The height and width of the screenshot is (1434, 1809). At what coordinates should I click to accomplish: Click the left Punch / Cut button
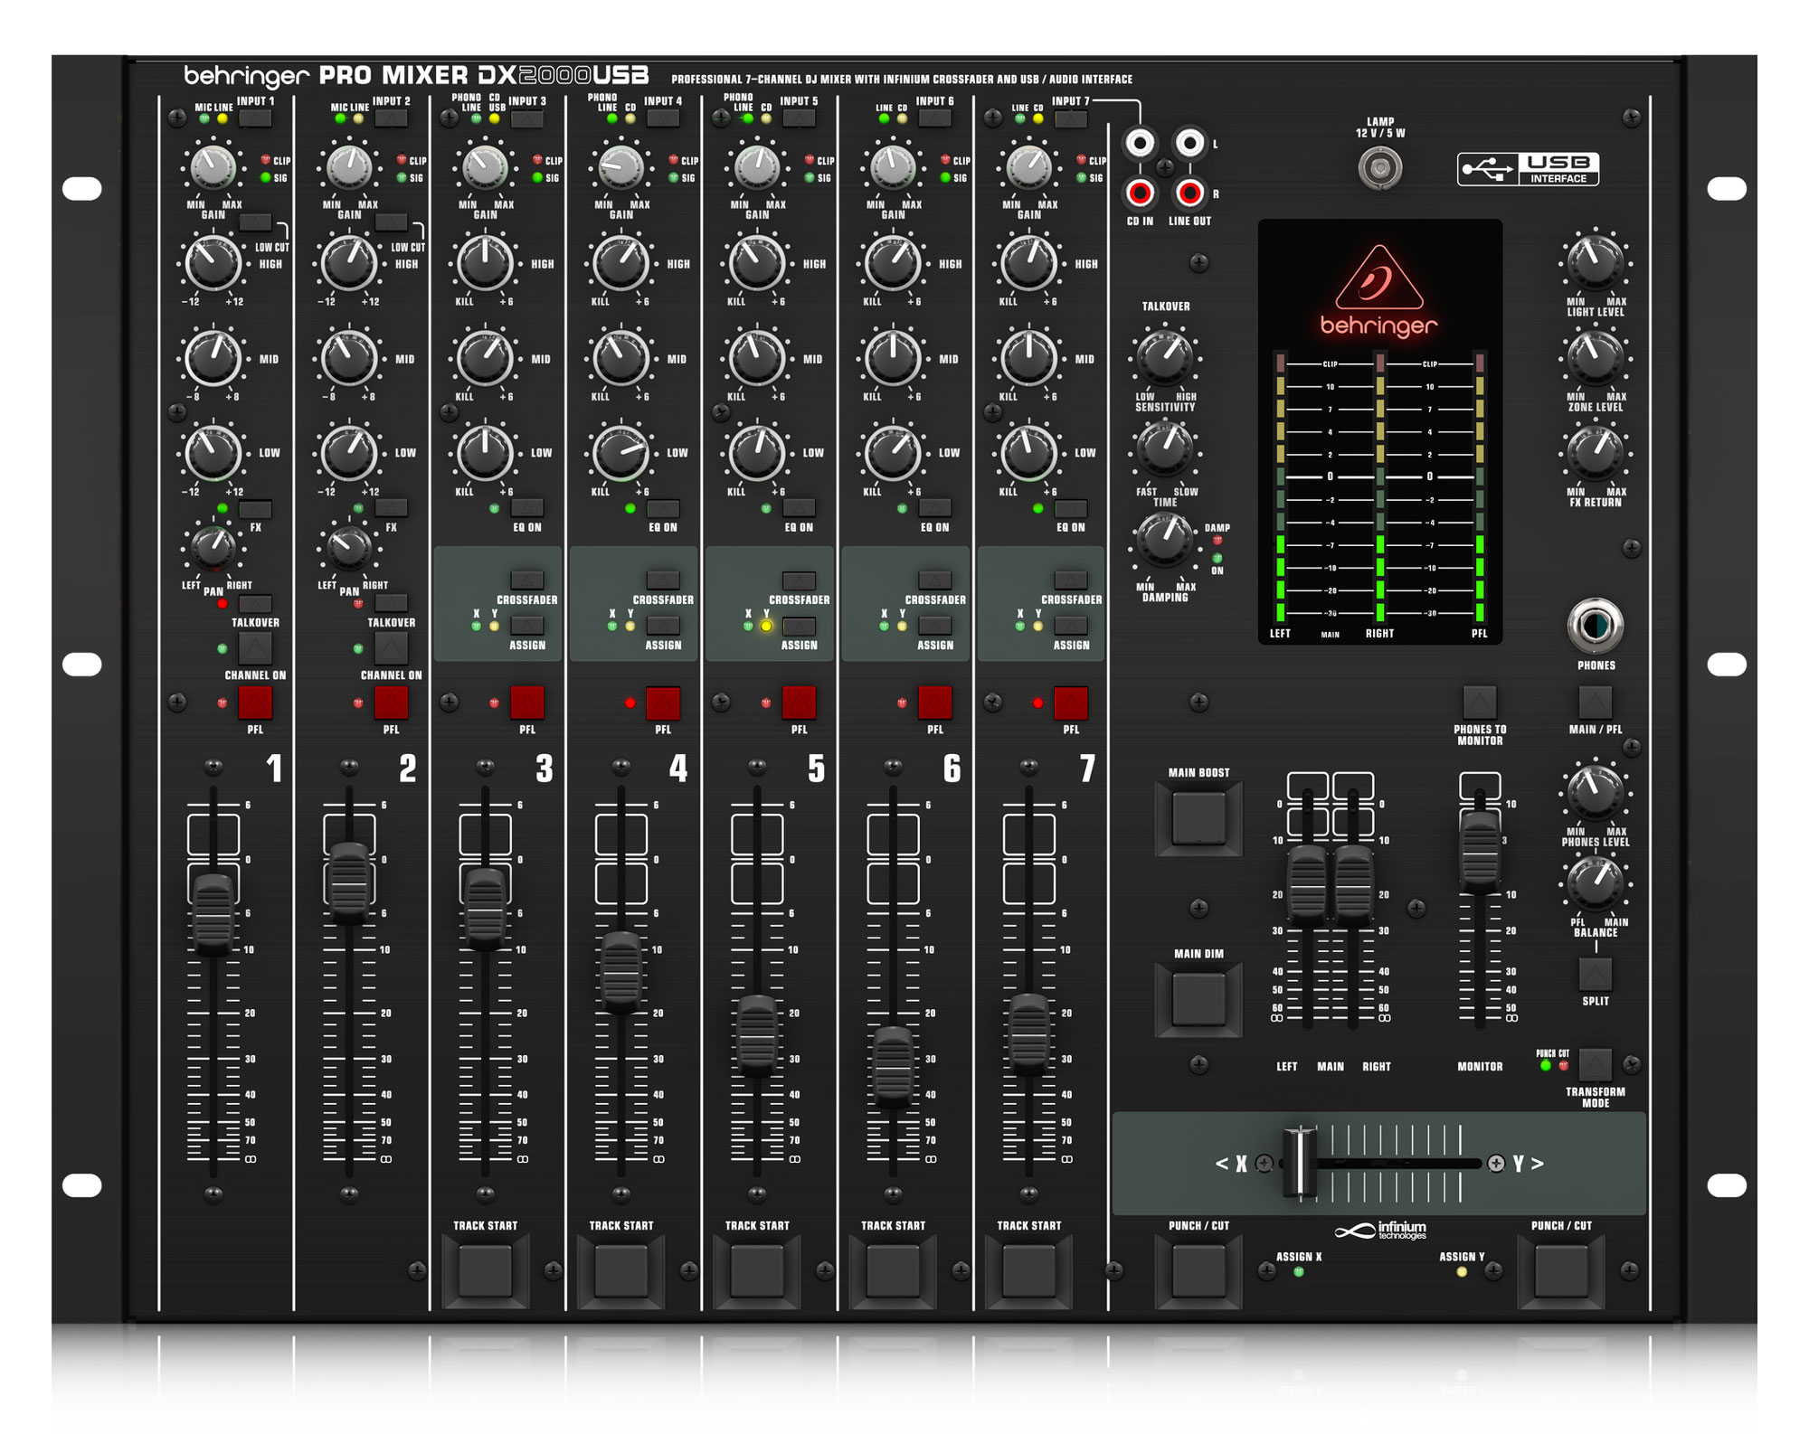pos(1198,1270)
